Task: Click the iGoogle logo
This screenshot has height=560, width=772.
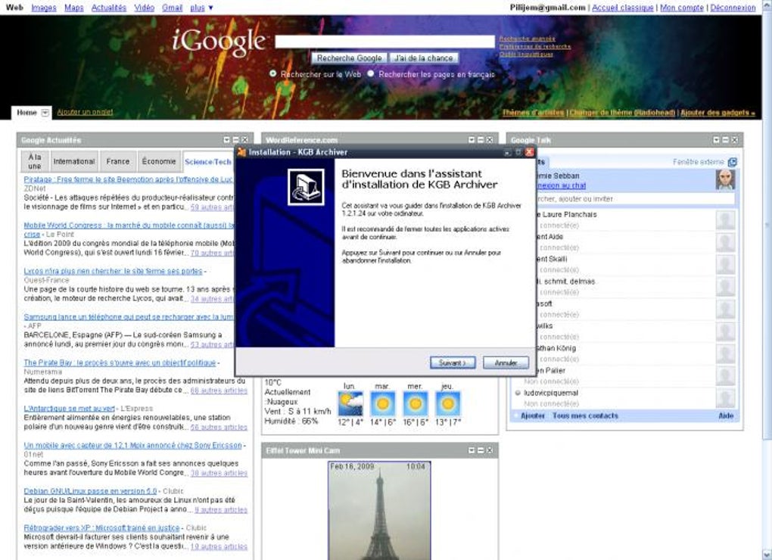Action: point(219,42)
